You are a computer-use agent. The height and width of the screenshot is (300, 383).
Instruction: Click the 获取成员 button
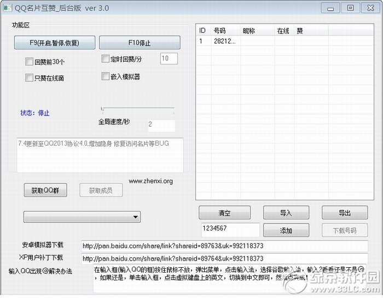tap(101, 190)
